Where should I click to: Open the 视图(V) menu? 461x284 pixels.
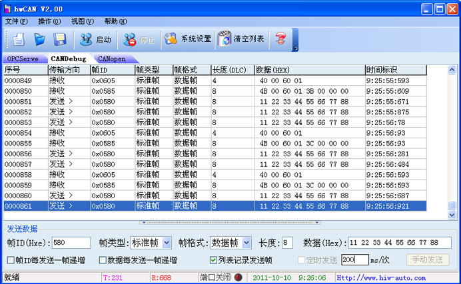point(83,21)
